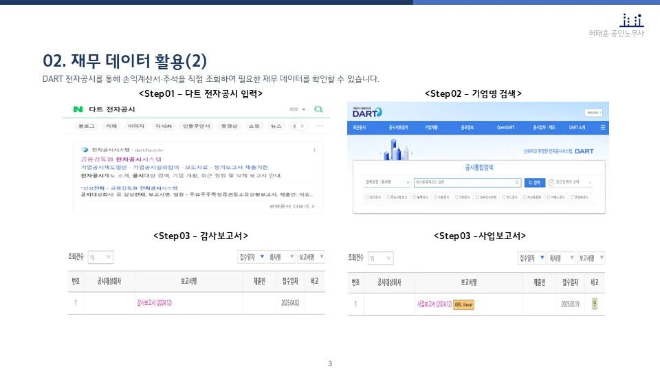Image resolution: width=660 pixels, height=371 pixels.
Task: Open the 정기보고서 제출기한 sub-link
Action: pos(241,168)
